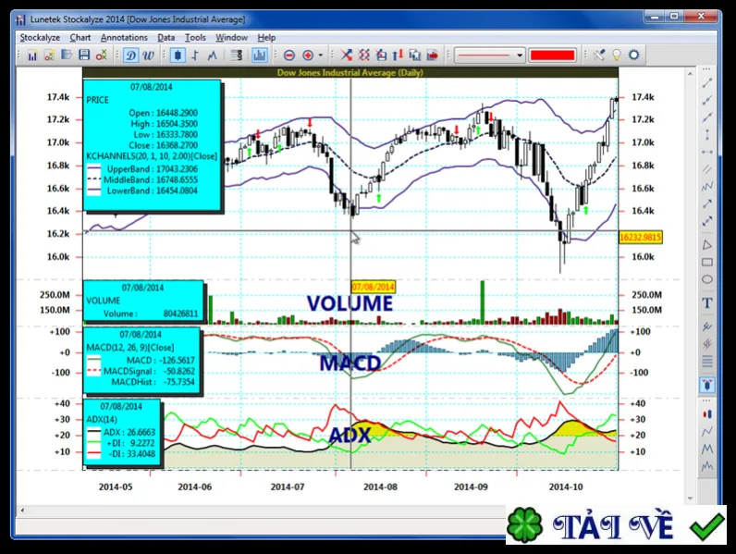Toggle the log scale ruler icon

237,55
